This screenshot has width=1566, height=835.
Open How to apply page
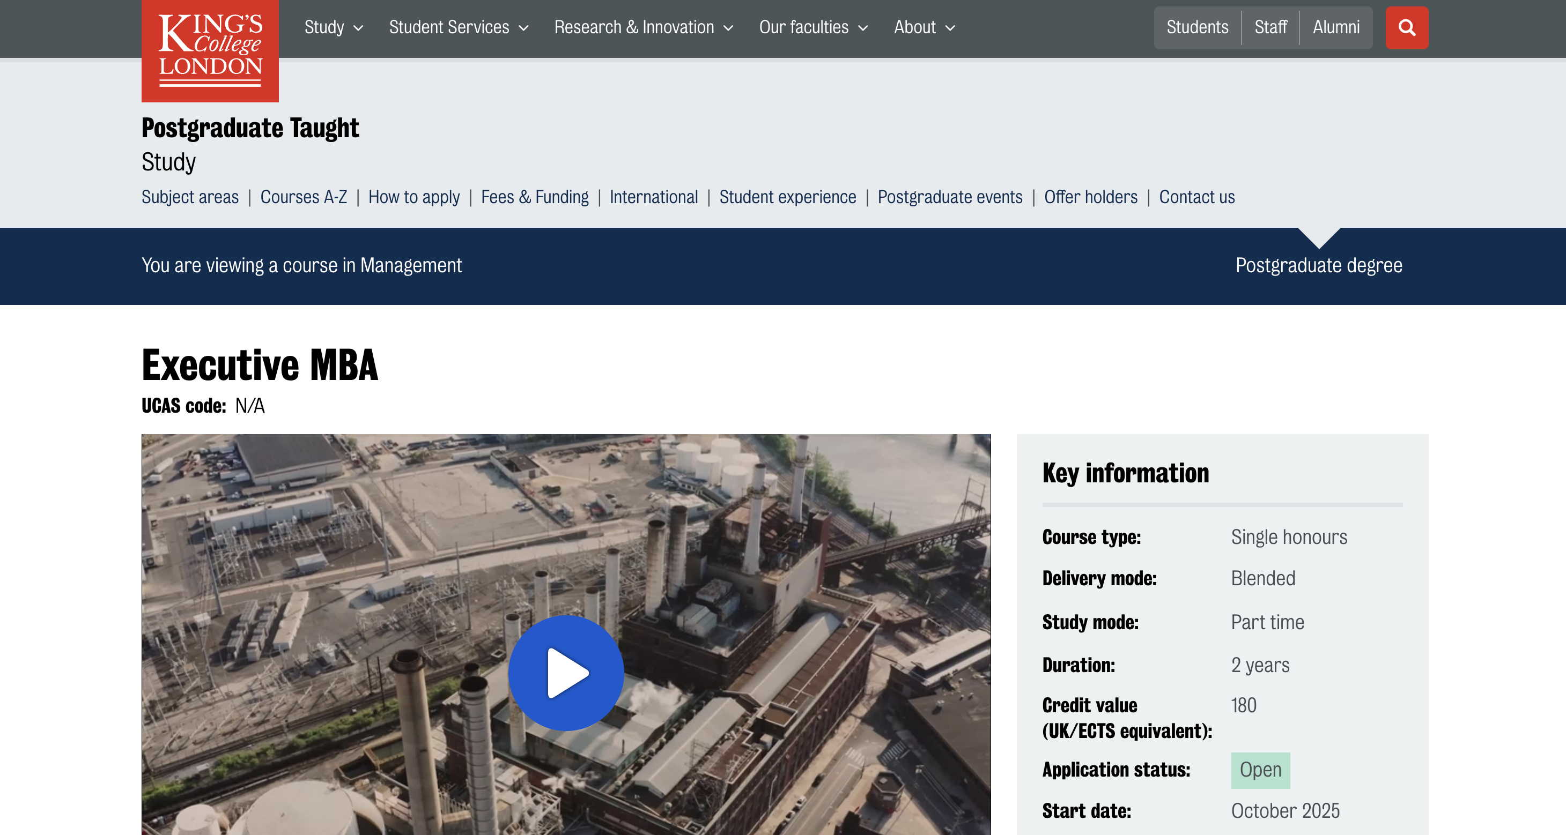(x=414, y=197)
